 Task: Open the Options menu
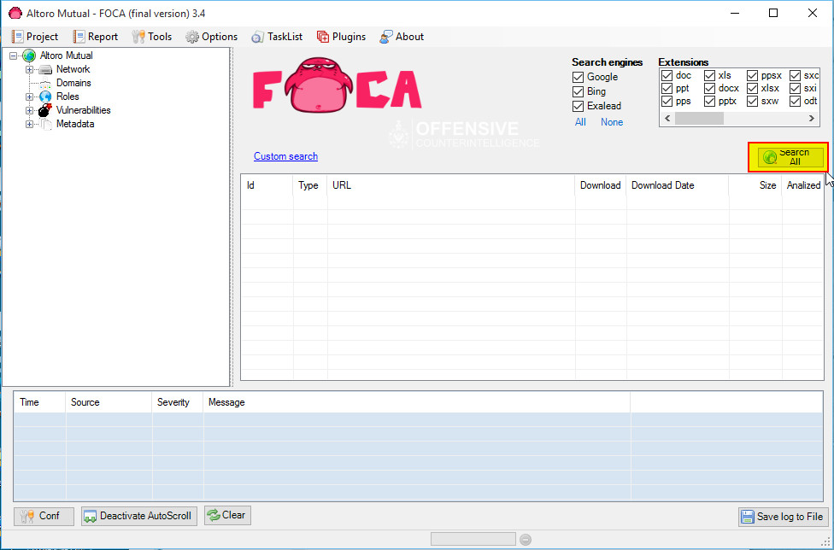pyautogui.click(x=212, y=37)
